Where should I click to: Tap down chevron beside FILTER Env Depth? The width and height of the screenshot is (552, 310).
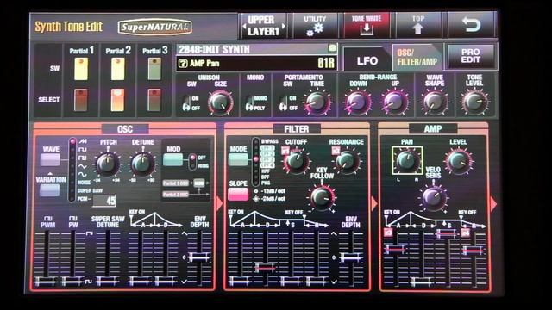pos(334,282)
